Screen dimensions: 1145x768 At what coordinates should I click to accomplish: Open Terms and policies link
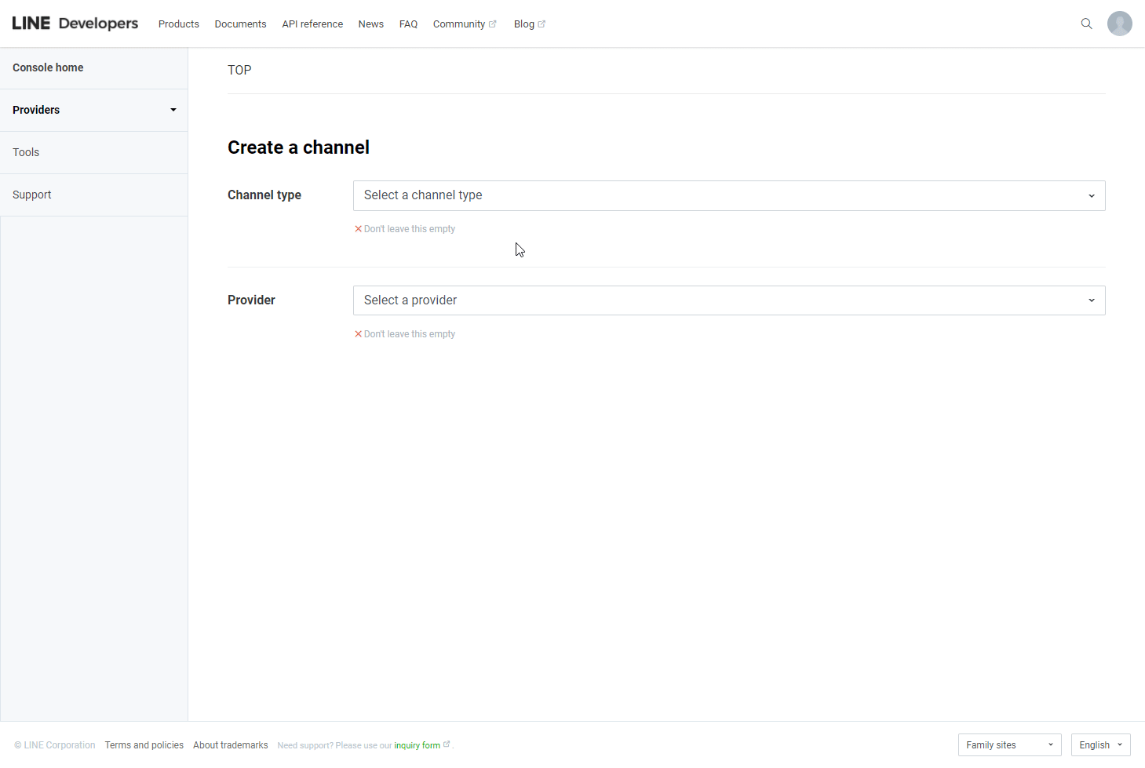click(144, 745)
